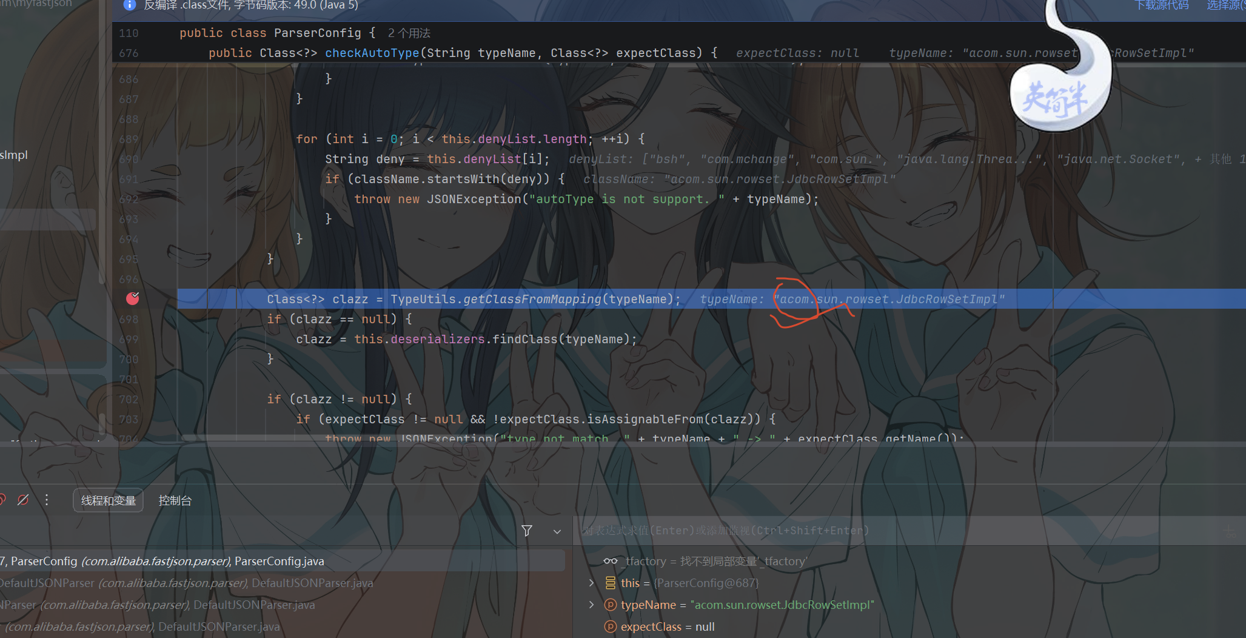
Task: Select the stack frame beginning 'NParser'
Action: [282, 605]
